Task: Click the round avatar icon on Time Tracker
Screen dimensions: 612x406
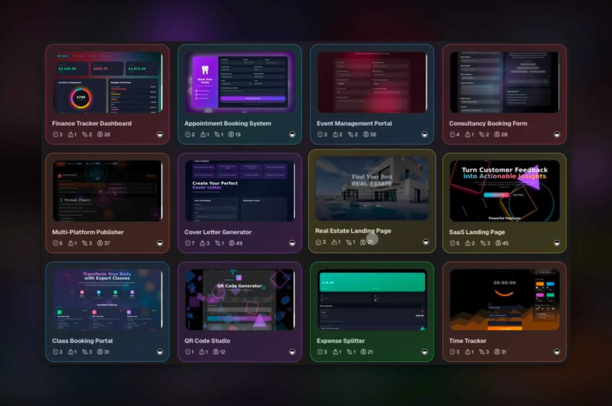Action: coord(557,352)
